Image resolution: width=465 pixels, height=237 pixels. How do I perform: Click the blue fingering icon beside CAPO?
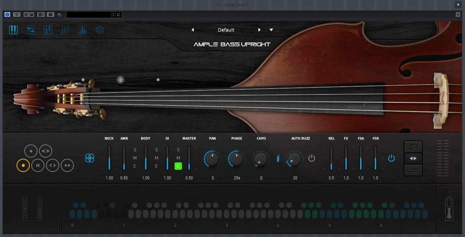(278, 158)
